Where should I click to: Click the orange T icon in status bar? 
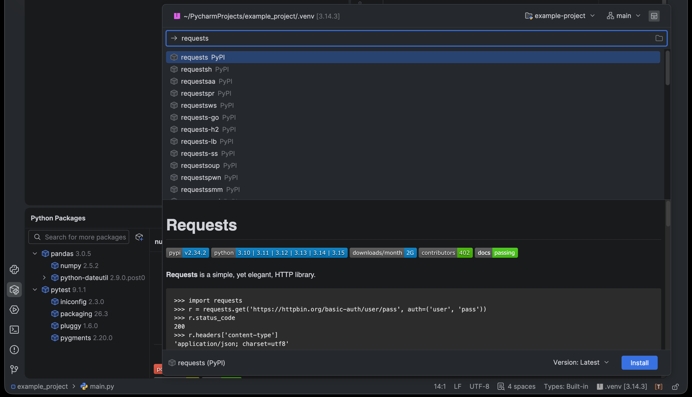click(x=658, y=386)
